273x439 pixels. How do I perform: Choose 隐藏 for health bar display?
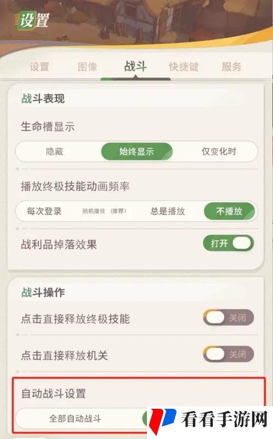[x=55, y=152]
